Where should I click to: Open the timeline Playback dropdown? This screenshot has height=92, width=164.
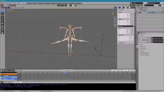7,71
